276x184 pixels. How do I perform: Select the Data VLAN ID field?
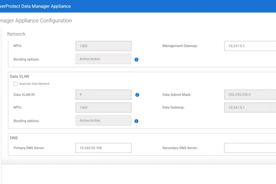103,95
